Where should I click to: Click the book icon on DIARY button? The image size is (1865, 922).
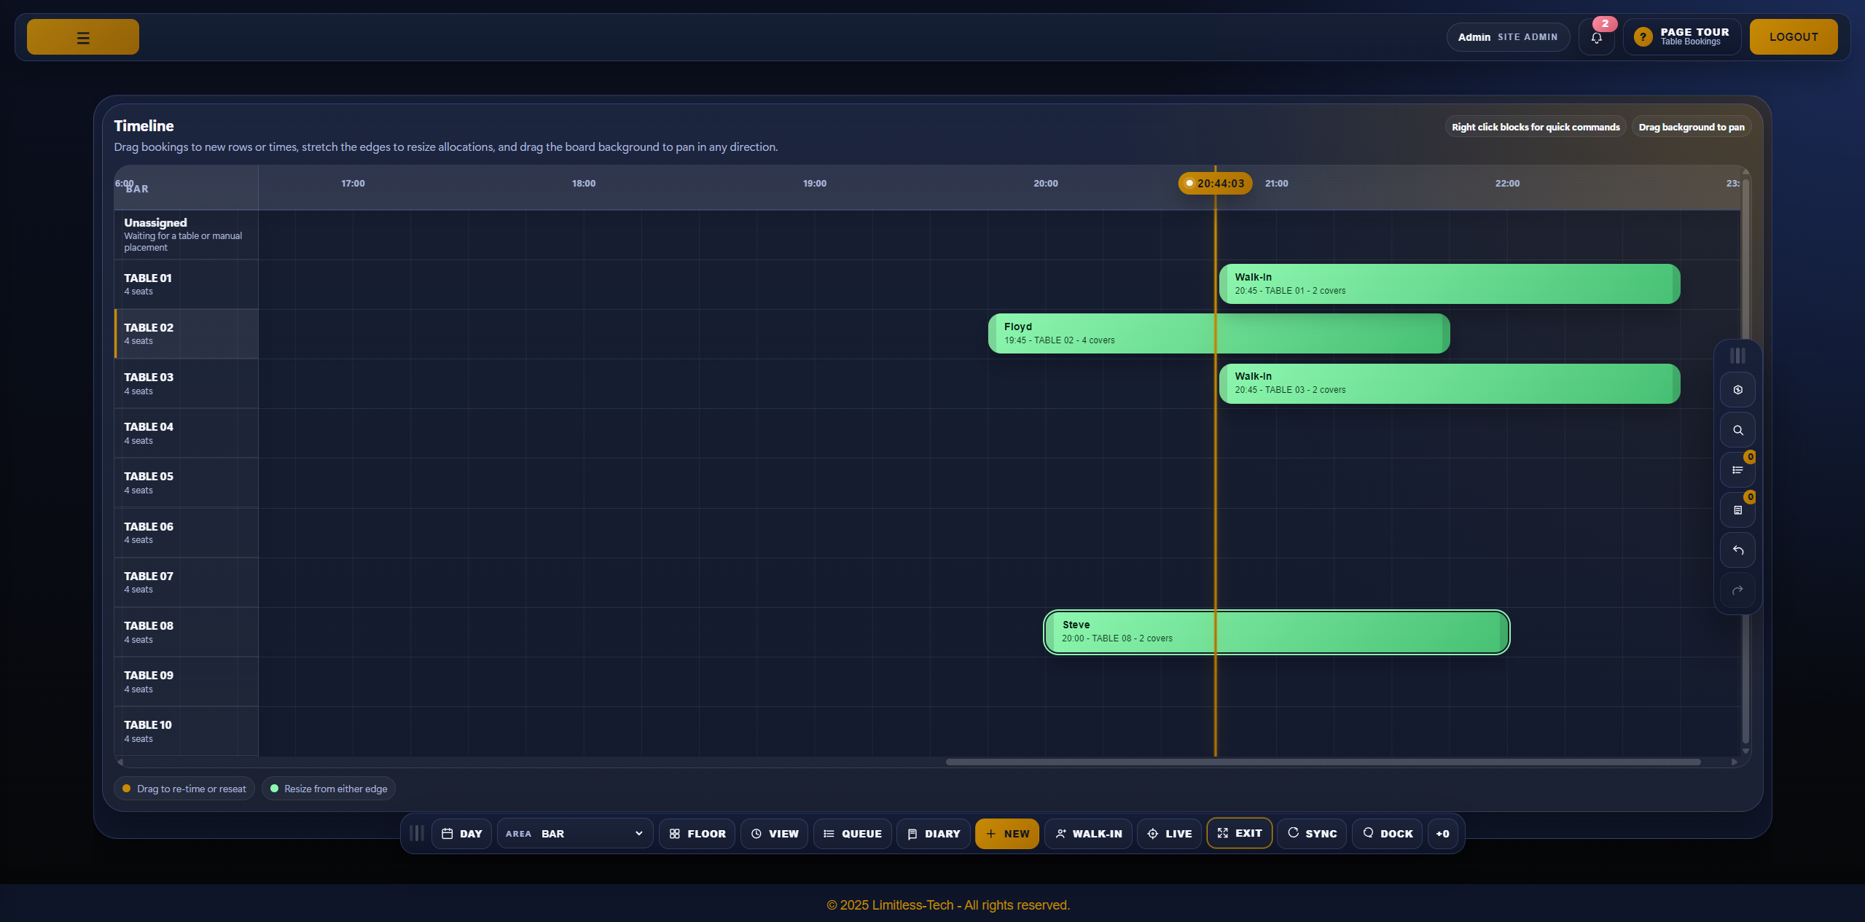[912, 834]
